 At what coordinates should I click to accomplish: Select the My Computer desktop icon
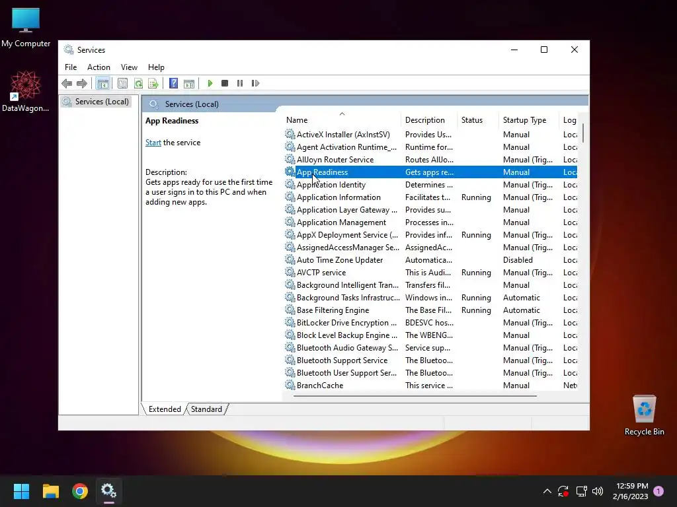coord(26,27)
